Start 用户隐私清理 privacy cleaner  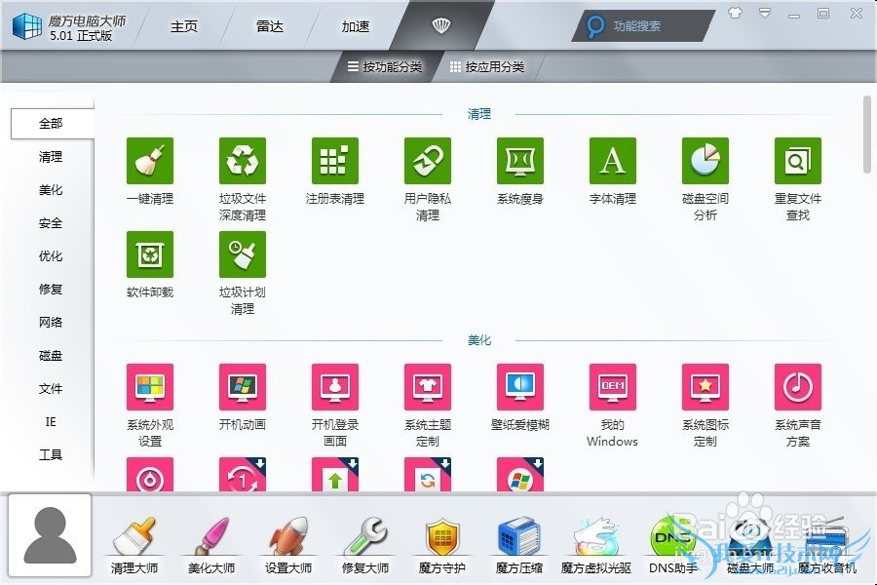click(x=428, y=161)
